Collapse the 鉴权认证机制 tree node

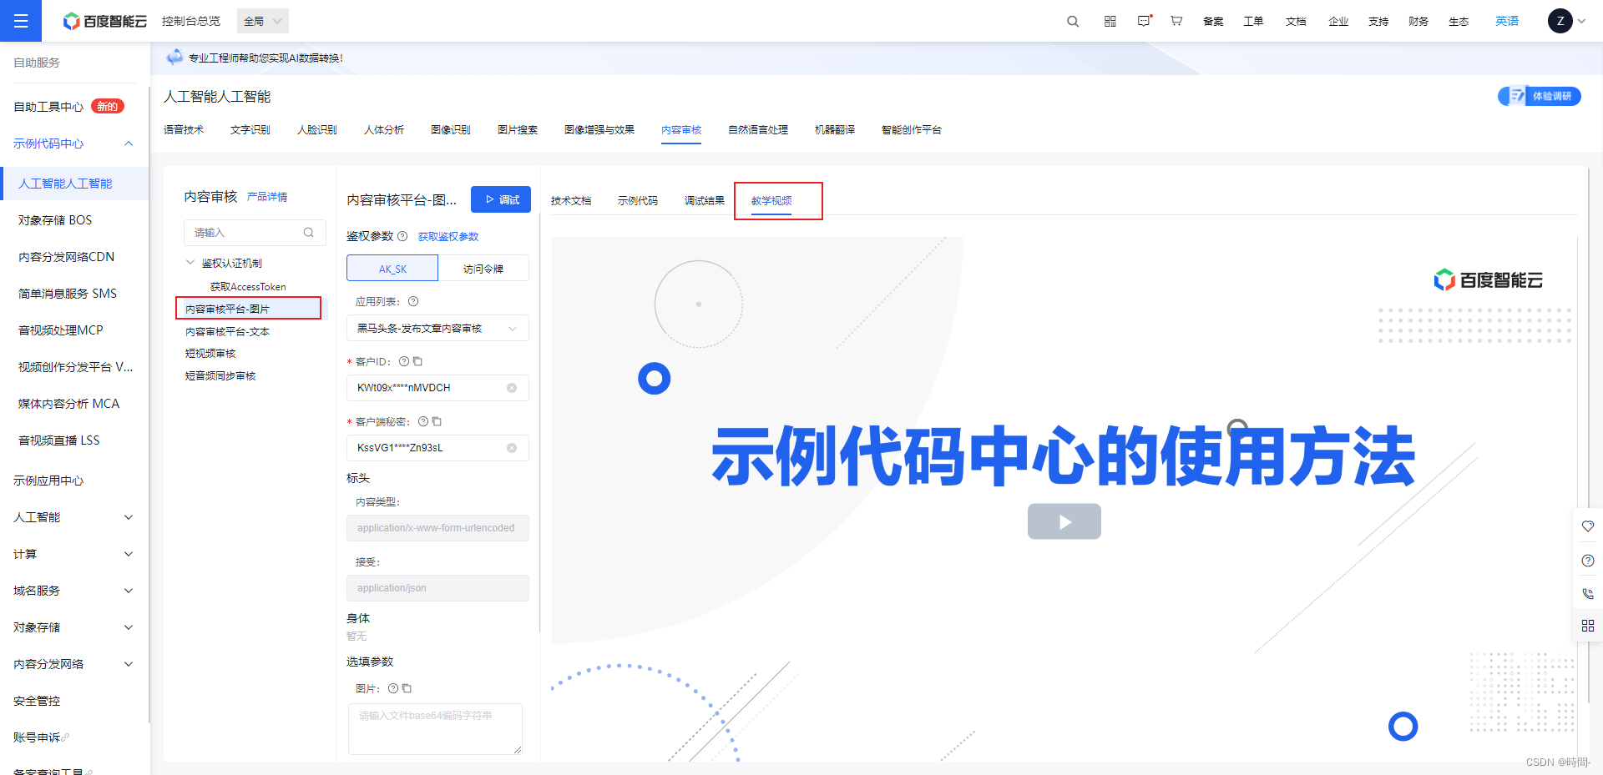pos(190,263)
